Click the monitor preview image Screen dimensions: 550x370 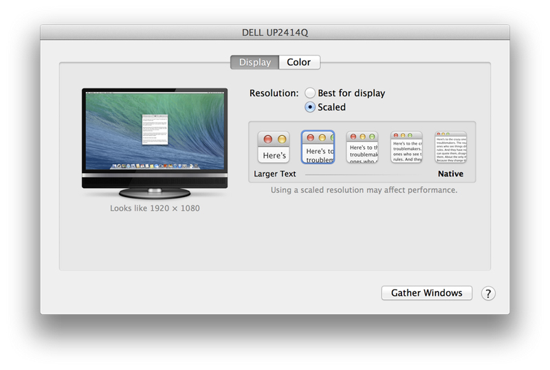[x=155, y=143]
